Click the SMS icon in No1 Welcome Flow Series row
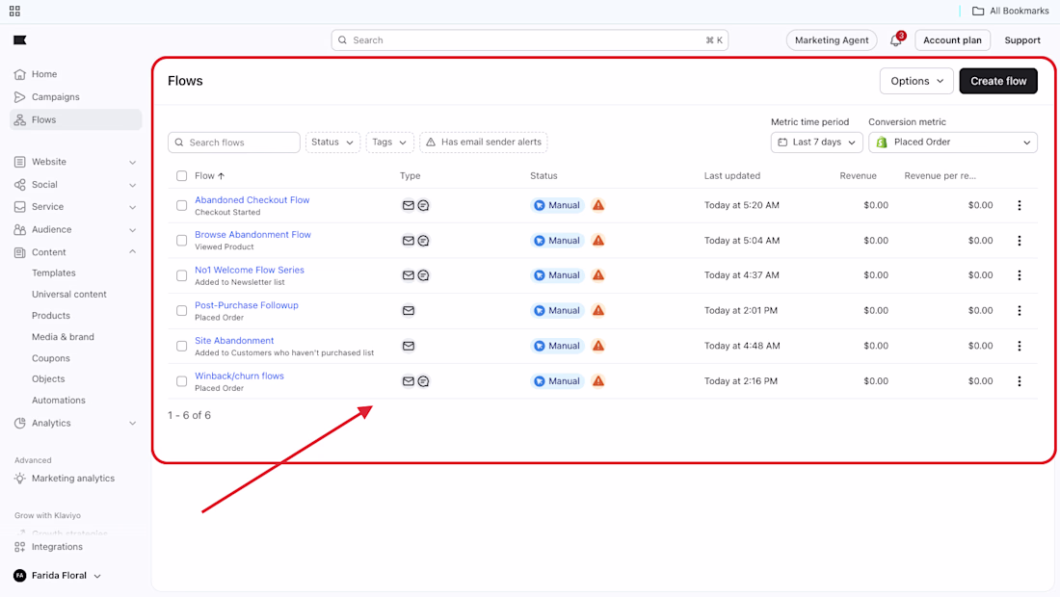Viewport: 1060px width, 597px height. (423, 275)
